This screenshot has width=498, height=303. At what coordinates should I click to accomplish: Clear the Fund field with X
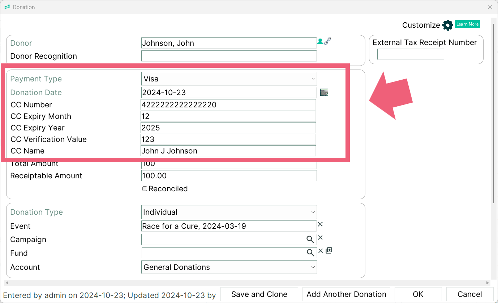pos(320,251)
